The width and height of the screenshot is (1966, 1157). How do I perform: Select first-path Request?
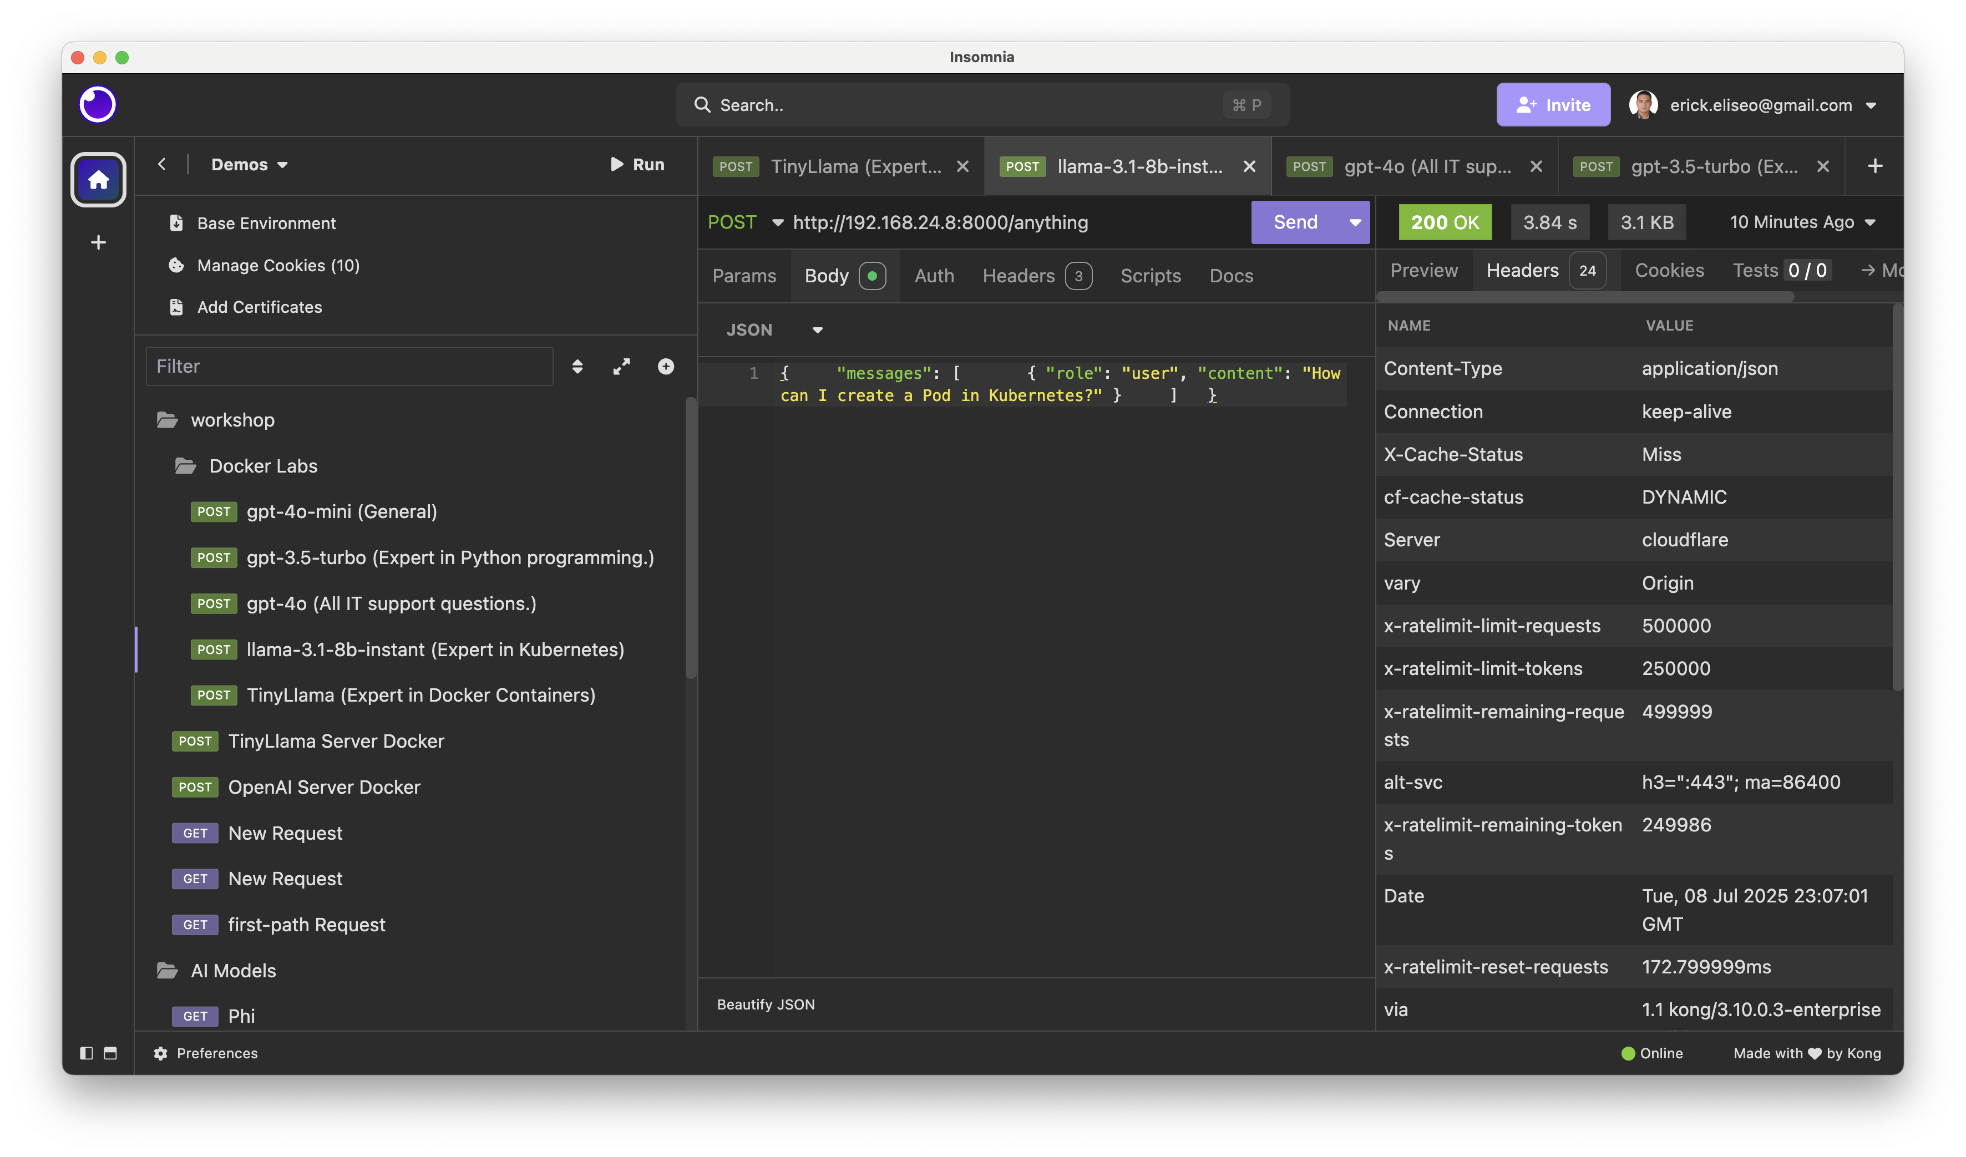278,925
